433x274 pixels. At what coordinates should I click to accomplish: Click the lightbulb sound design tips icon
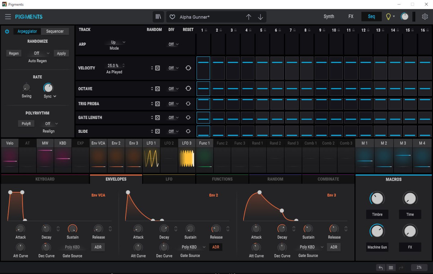388,17
